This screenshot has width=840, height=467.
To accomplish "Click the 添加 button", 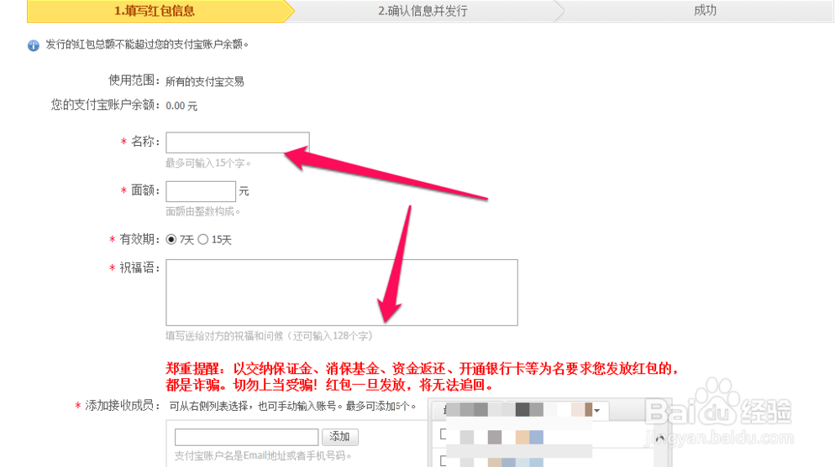I will tap(339, 437).
